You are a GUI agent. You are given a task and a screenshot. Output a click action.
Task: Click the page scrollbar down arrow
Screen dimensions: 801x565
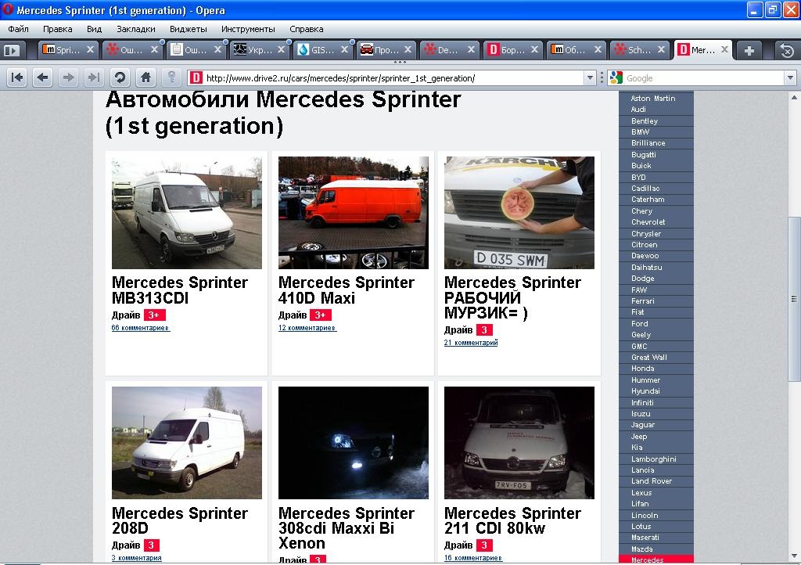click(x=793, y=556)
